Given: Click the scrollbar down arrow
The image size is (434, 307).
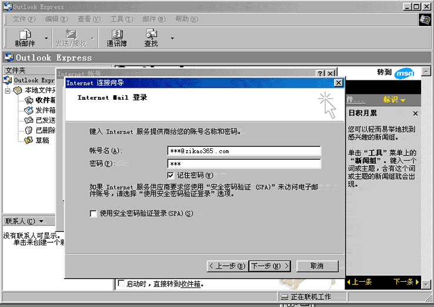Looking at the screenshot, I should tap(426, 284).
